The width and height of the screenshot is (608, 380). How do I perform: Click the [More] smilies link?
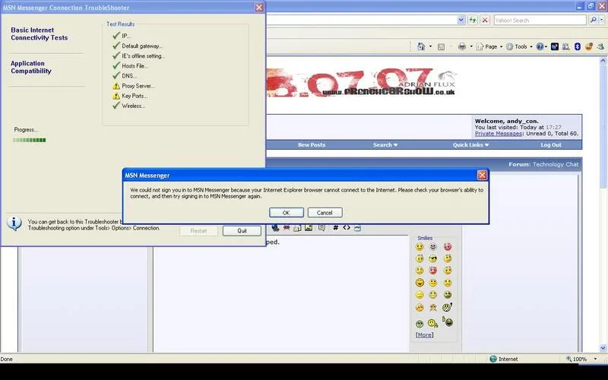pos(425,334)
